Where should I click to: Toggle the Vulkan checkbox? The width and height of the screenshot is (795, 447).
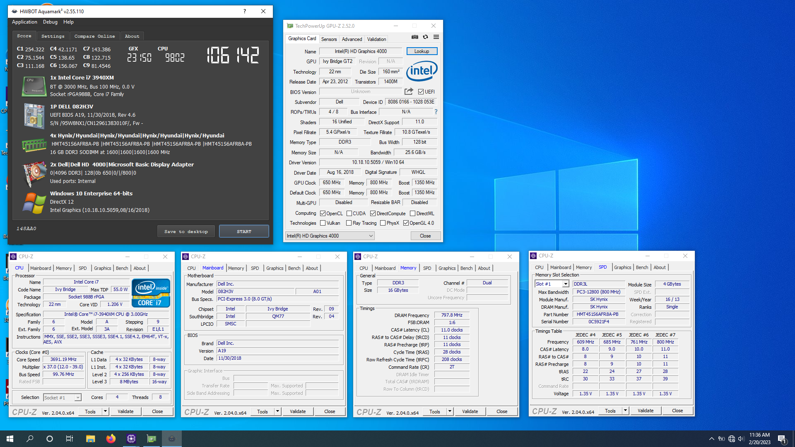[323, 223]
